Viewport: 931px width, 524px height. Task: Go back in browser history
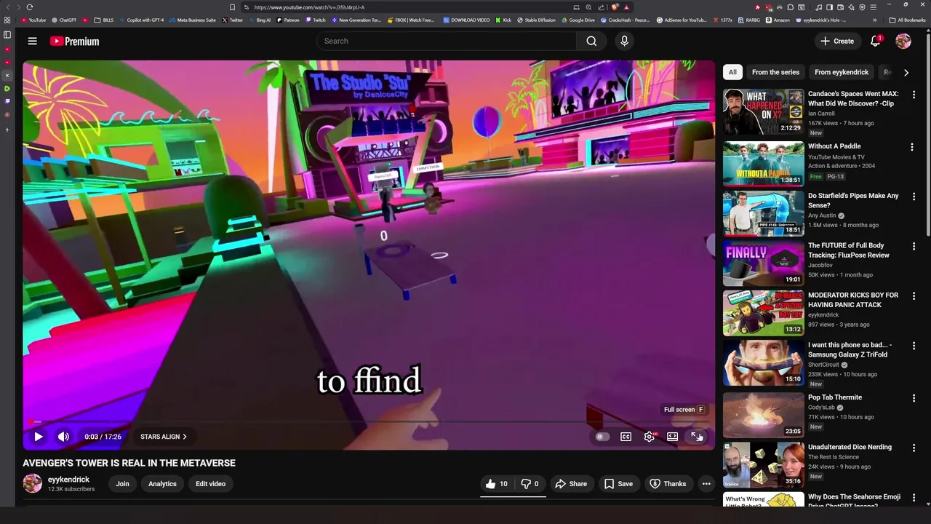click(x=8, y=7)
